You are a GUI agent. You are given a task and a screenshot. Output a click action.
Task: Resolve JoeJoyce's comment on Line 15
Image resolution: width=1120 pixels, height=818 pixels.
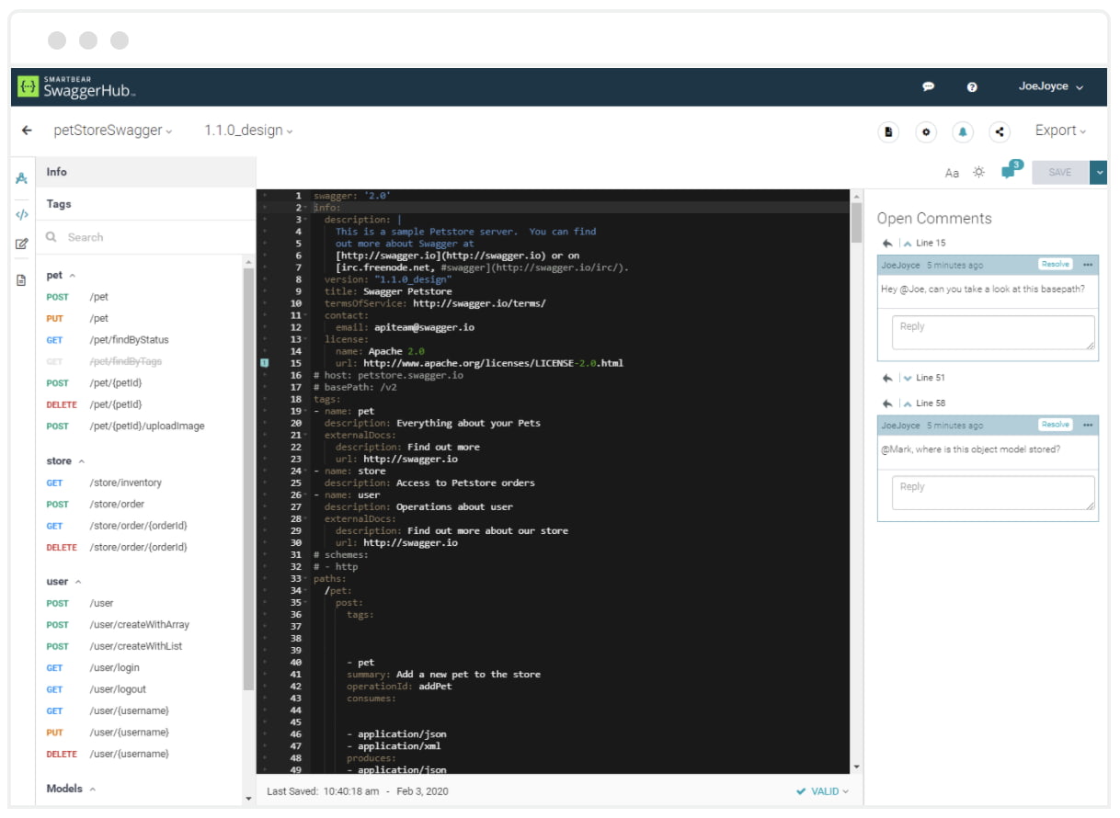pos(1055,264)
